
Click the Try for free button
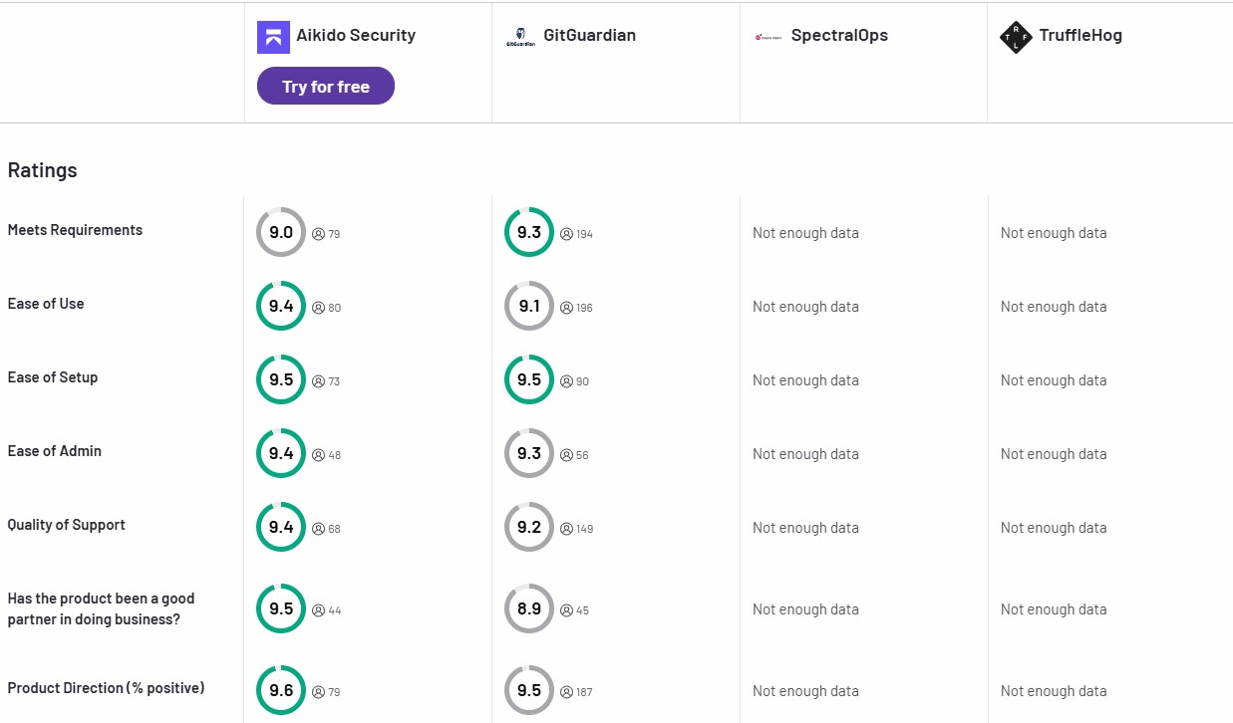tap(326, 86)
